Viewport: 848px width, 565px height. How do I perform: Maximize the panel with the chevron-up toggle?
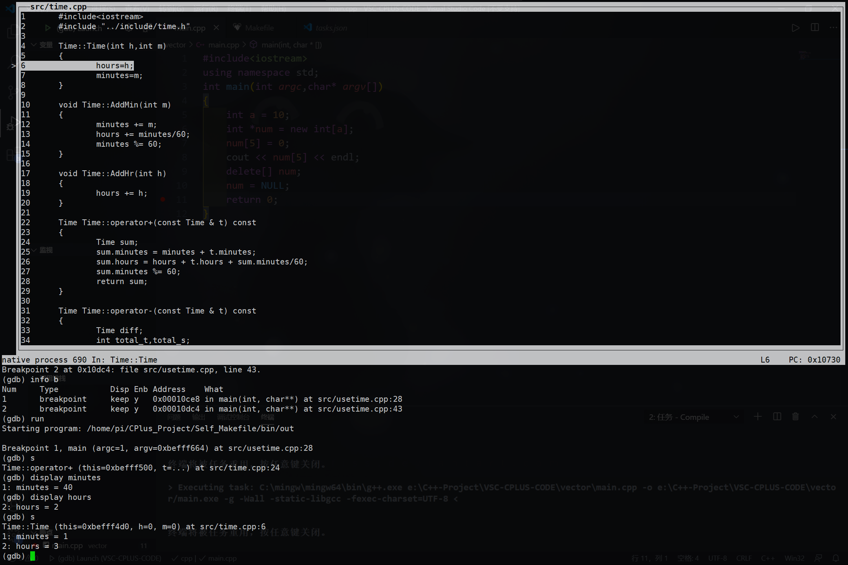[815, 417]
